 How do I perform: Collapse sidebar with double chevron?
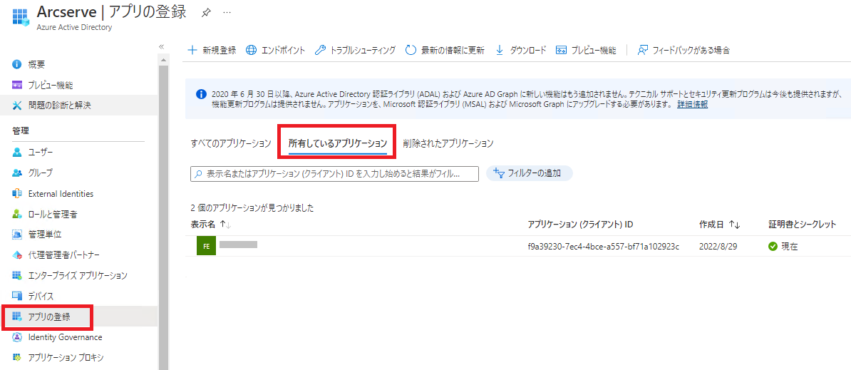click(161, 47)
